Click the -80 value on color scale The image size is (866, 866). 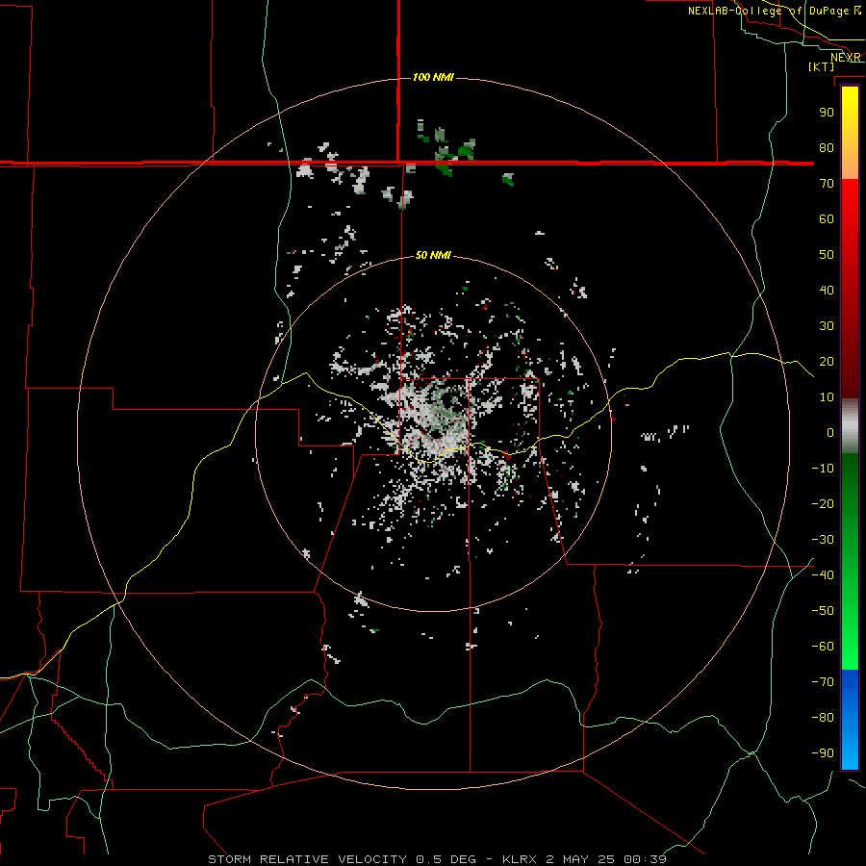[823, 718]
